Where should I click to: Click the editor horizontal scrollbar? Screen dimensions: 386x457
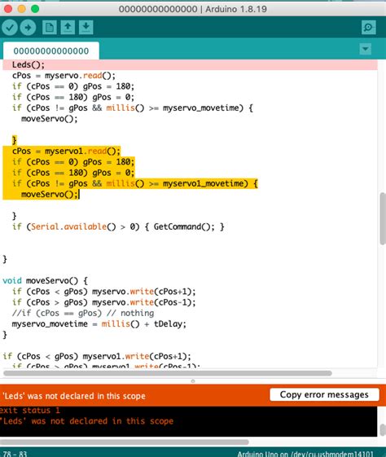[168, 373]
